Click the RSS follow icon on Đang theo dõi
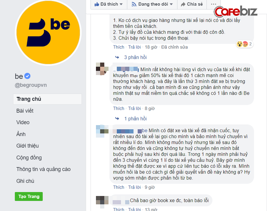267x211 pixels. tap(134, 4)
